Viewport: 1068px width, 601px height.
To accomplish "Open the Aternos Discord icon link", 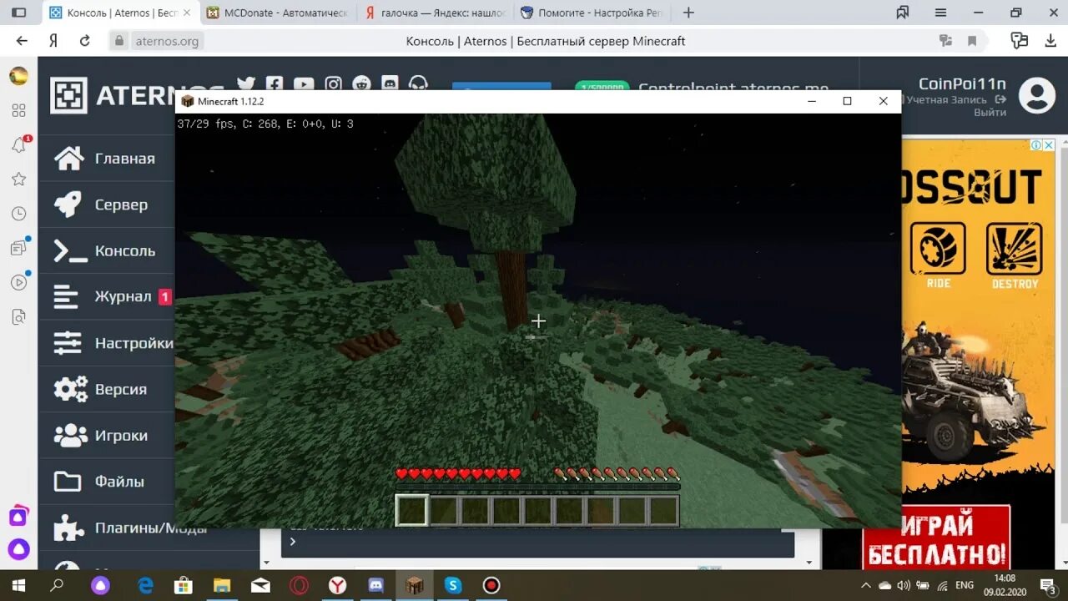I will pos(390,84).
